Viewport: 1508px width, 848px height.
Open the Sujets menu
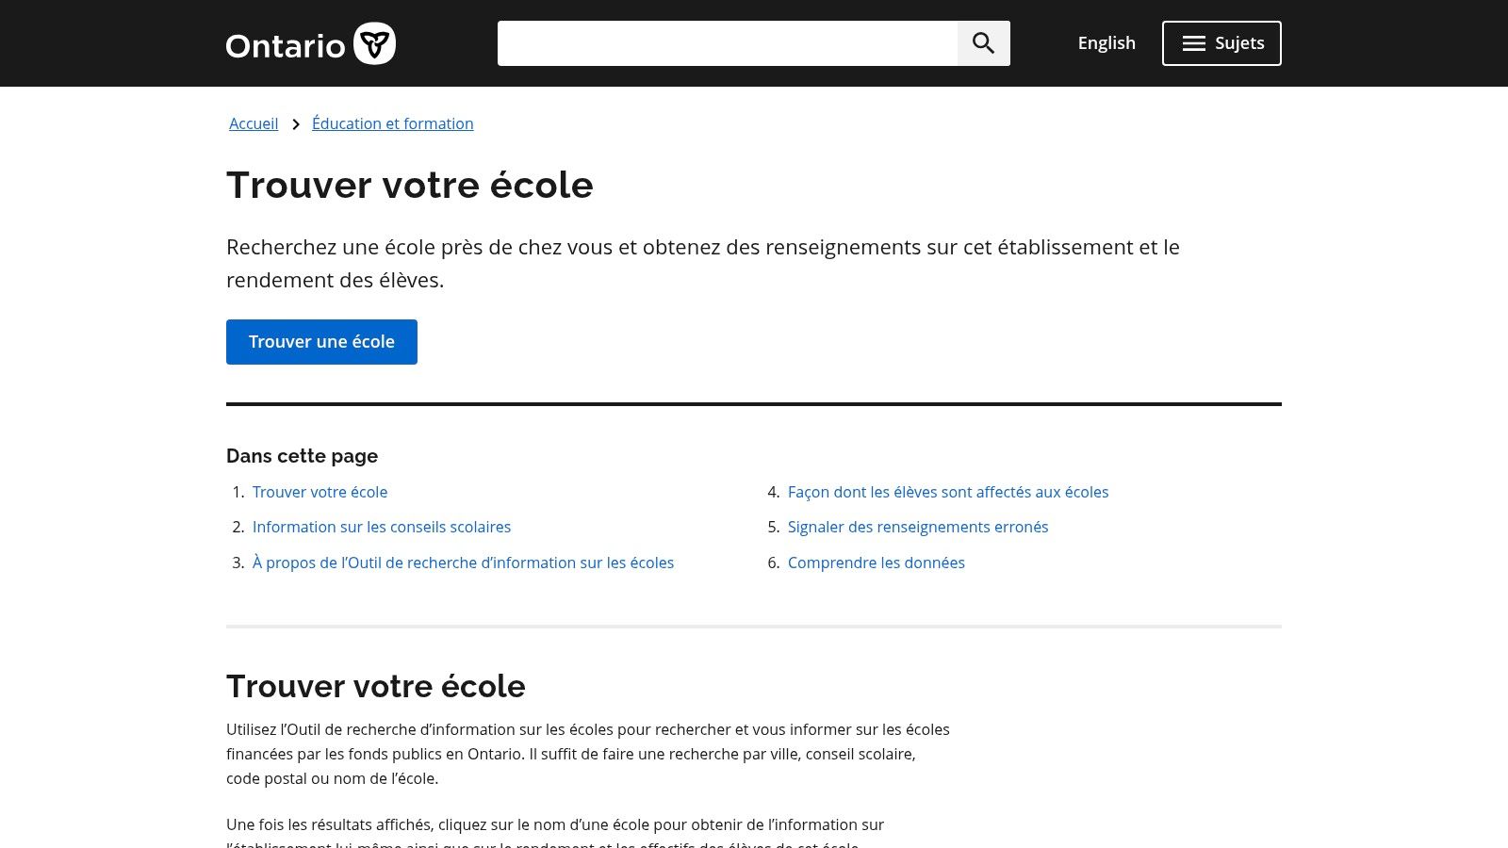(1221, 43)
